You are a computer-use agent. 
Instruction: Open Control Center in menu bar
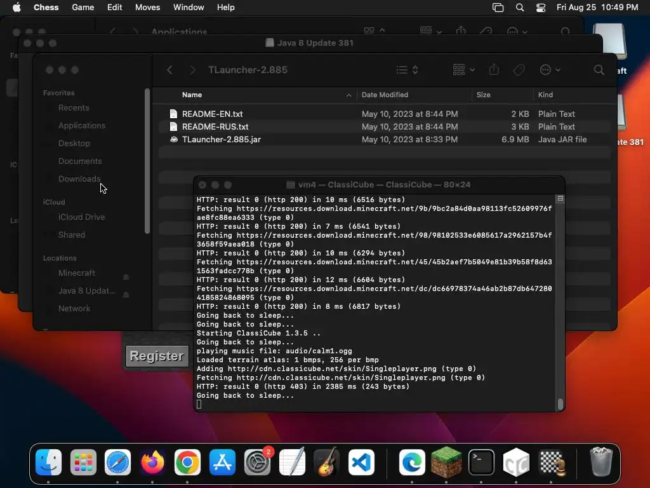(541, 8)
